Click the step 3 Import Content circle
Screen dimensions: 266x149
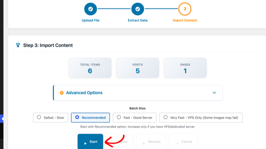[x=185, y=9]
